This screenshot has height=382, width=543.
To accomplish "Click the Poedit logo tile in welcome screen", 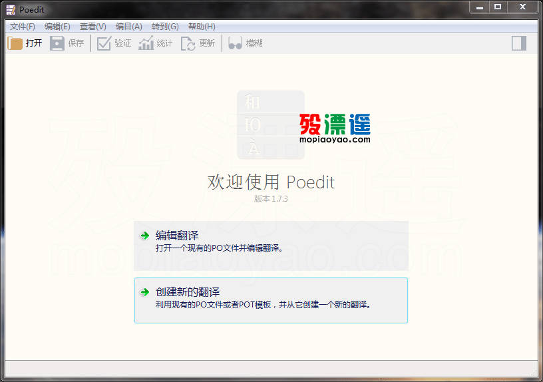I will (x=271, y=125).
